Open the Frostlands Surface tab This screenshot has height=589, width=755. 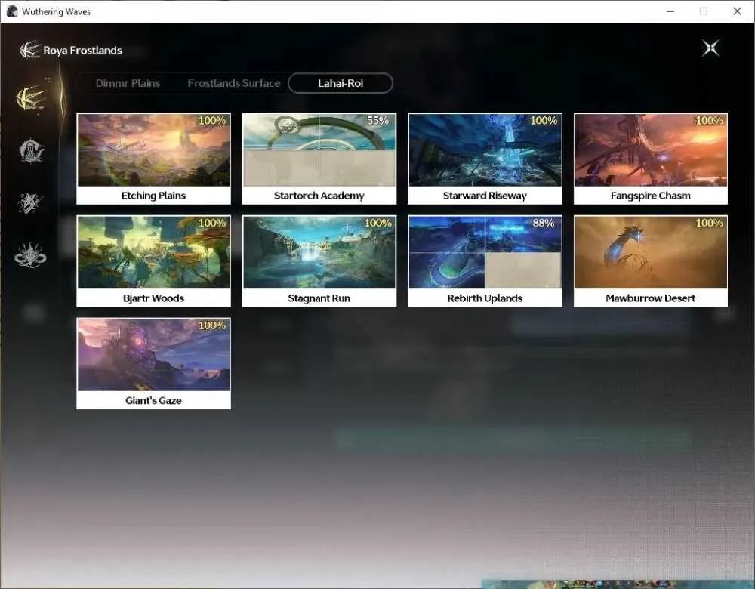[x=233, y=83]
